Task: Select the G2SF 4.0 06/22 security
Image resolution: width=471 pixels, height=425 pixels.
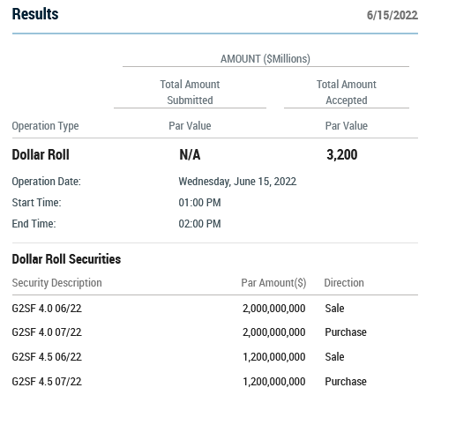Action: 47,309
